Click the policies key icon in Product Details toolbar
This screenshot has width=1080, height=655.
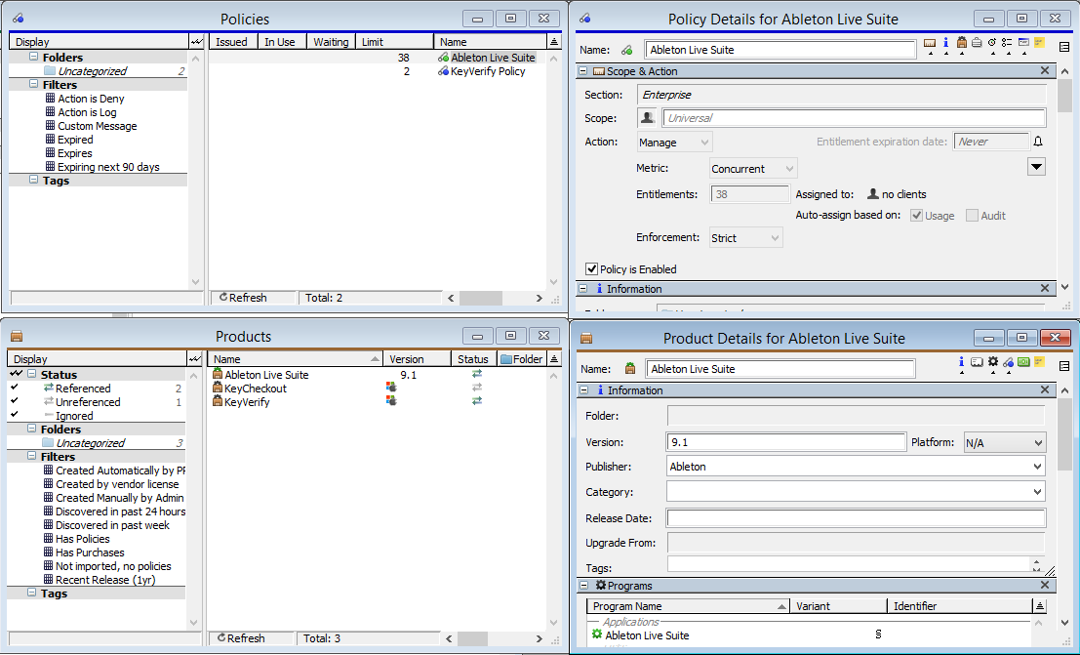point(1009,362)
